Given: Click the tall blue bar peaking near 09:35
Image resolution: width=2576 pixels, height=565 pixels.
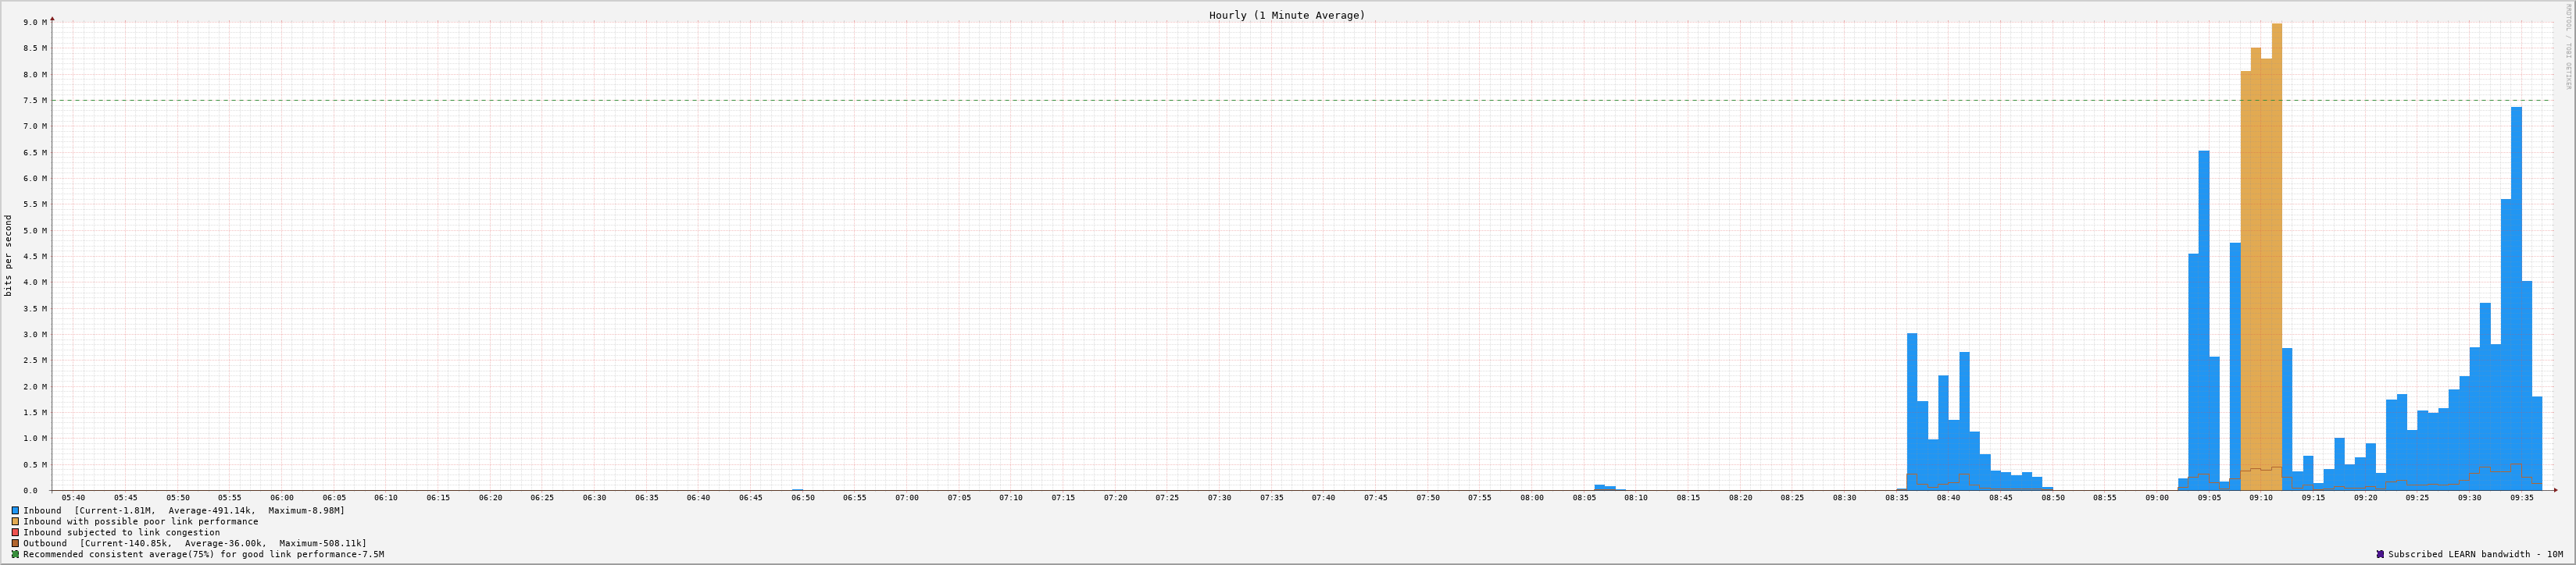Looking at the screenshot, I should pos(2516,300).
